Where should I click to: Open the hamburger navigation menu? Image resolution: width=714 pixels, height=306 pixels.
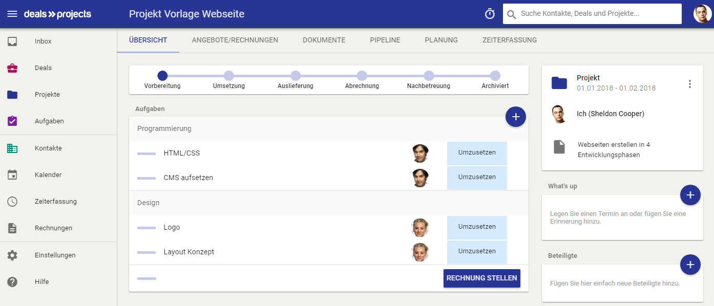[x=12, y=14]
